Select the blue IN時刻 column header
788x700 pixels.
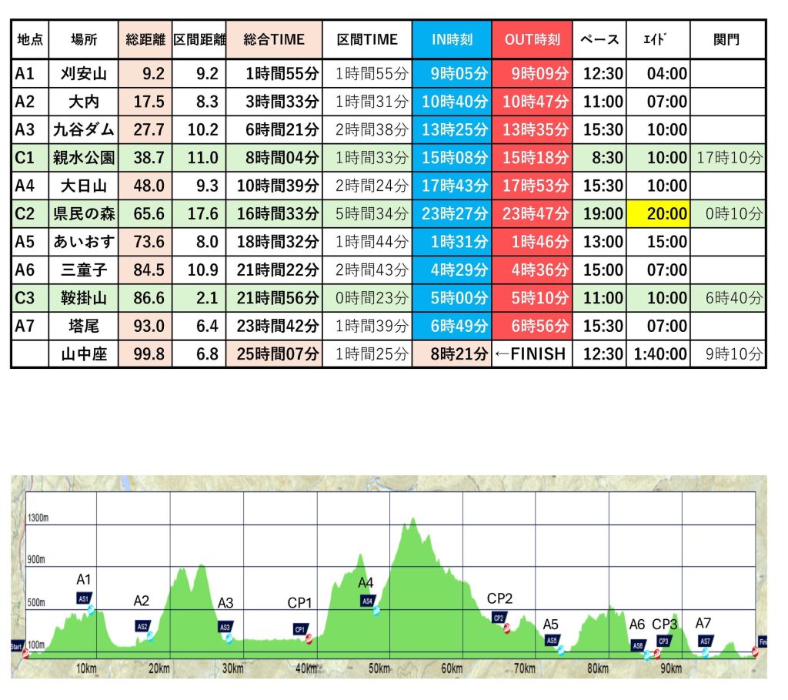452,39
